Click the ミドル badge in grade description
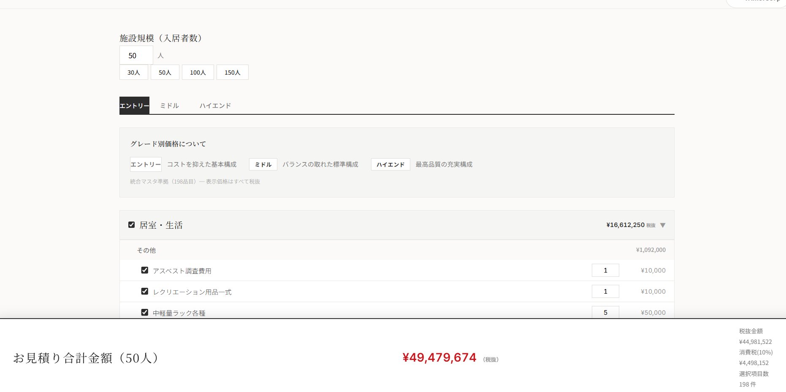 [263, 164]
